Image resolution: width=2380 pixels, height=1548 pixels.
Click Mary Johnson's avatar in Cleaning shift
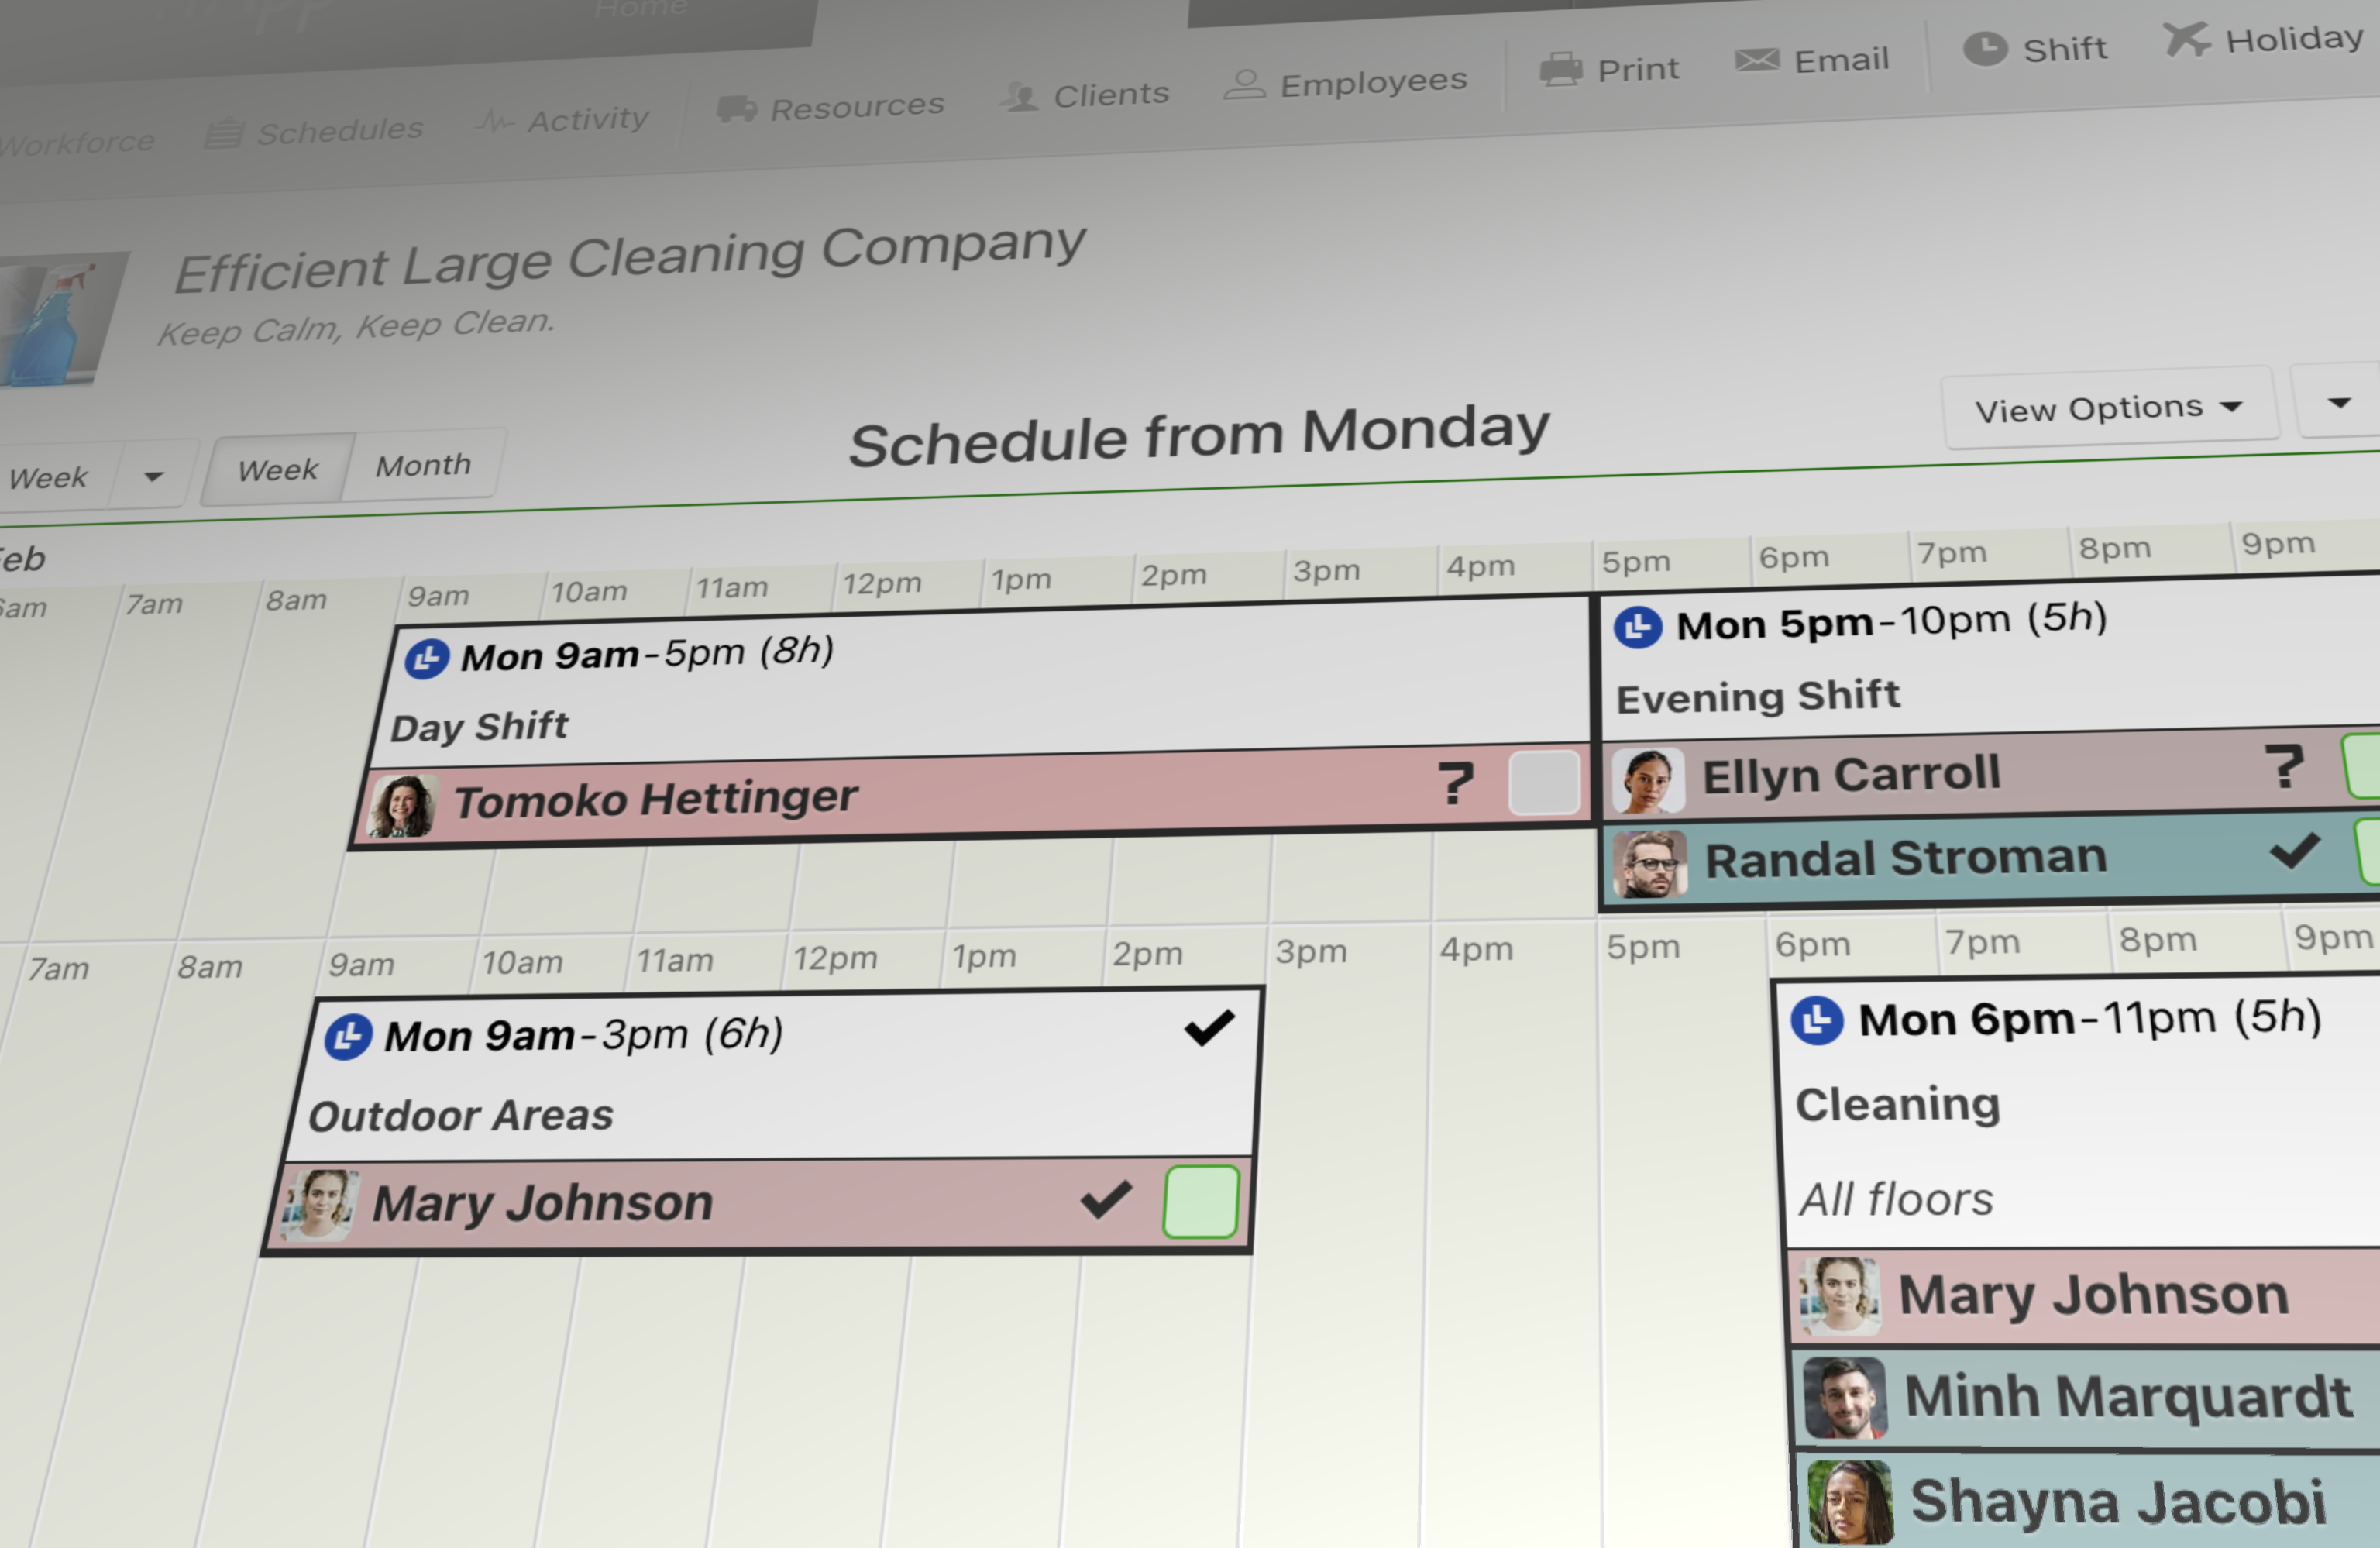pos(1840,1297)
